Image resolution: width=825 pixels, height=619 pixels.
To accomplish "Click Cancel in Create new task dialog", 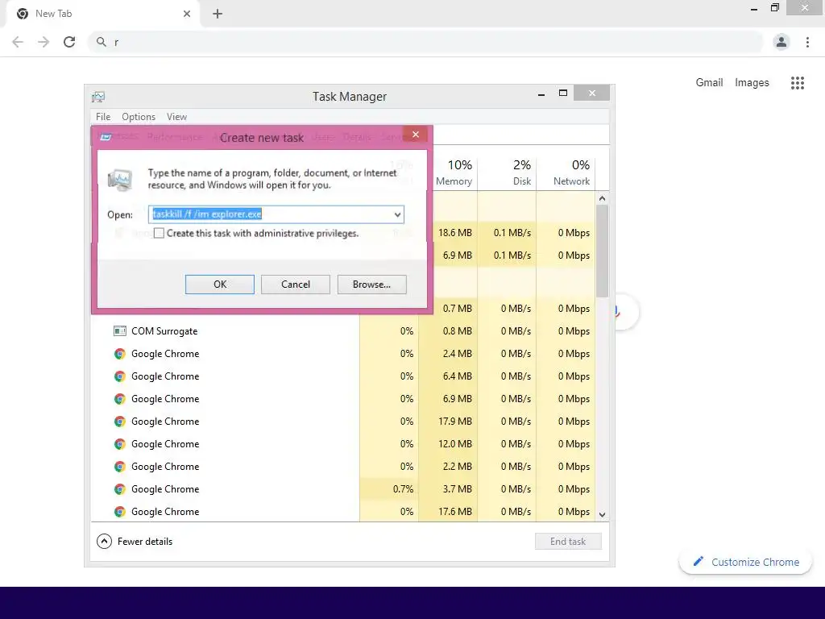I will 296,285.
